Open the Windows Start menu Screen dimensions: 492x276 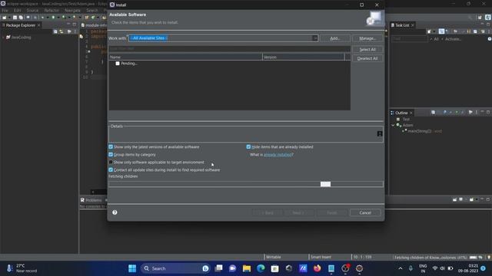tap(132, 268)
